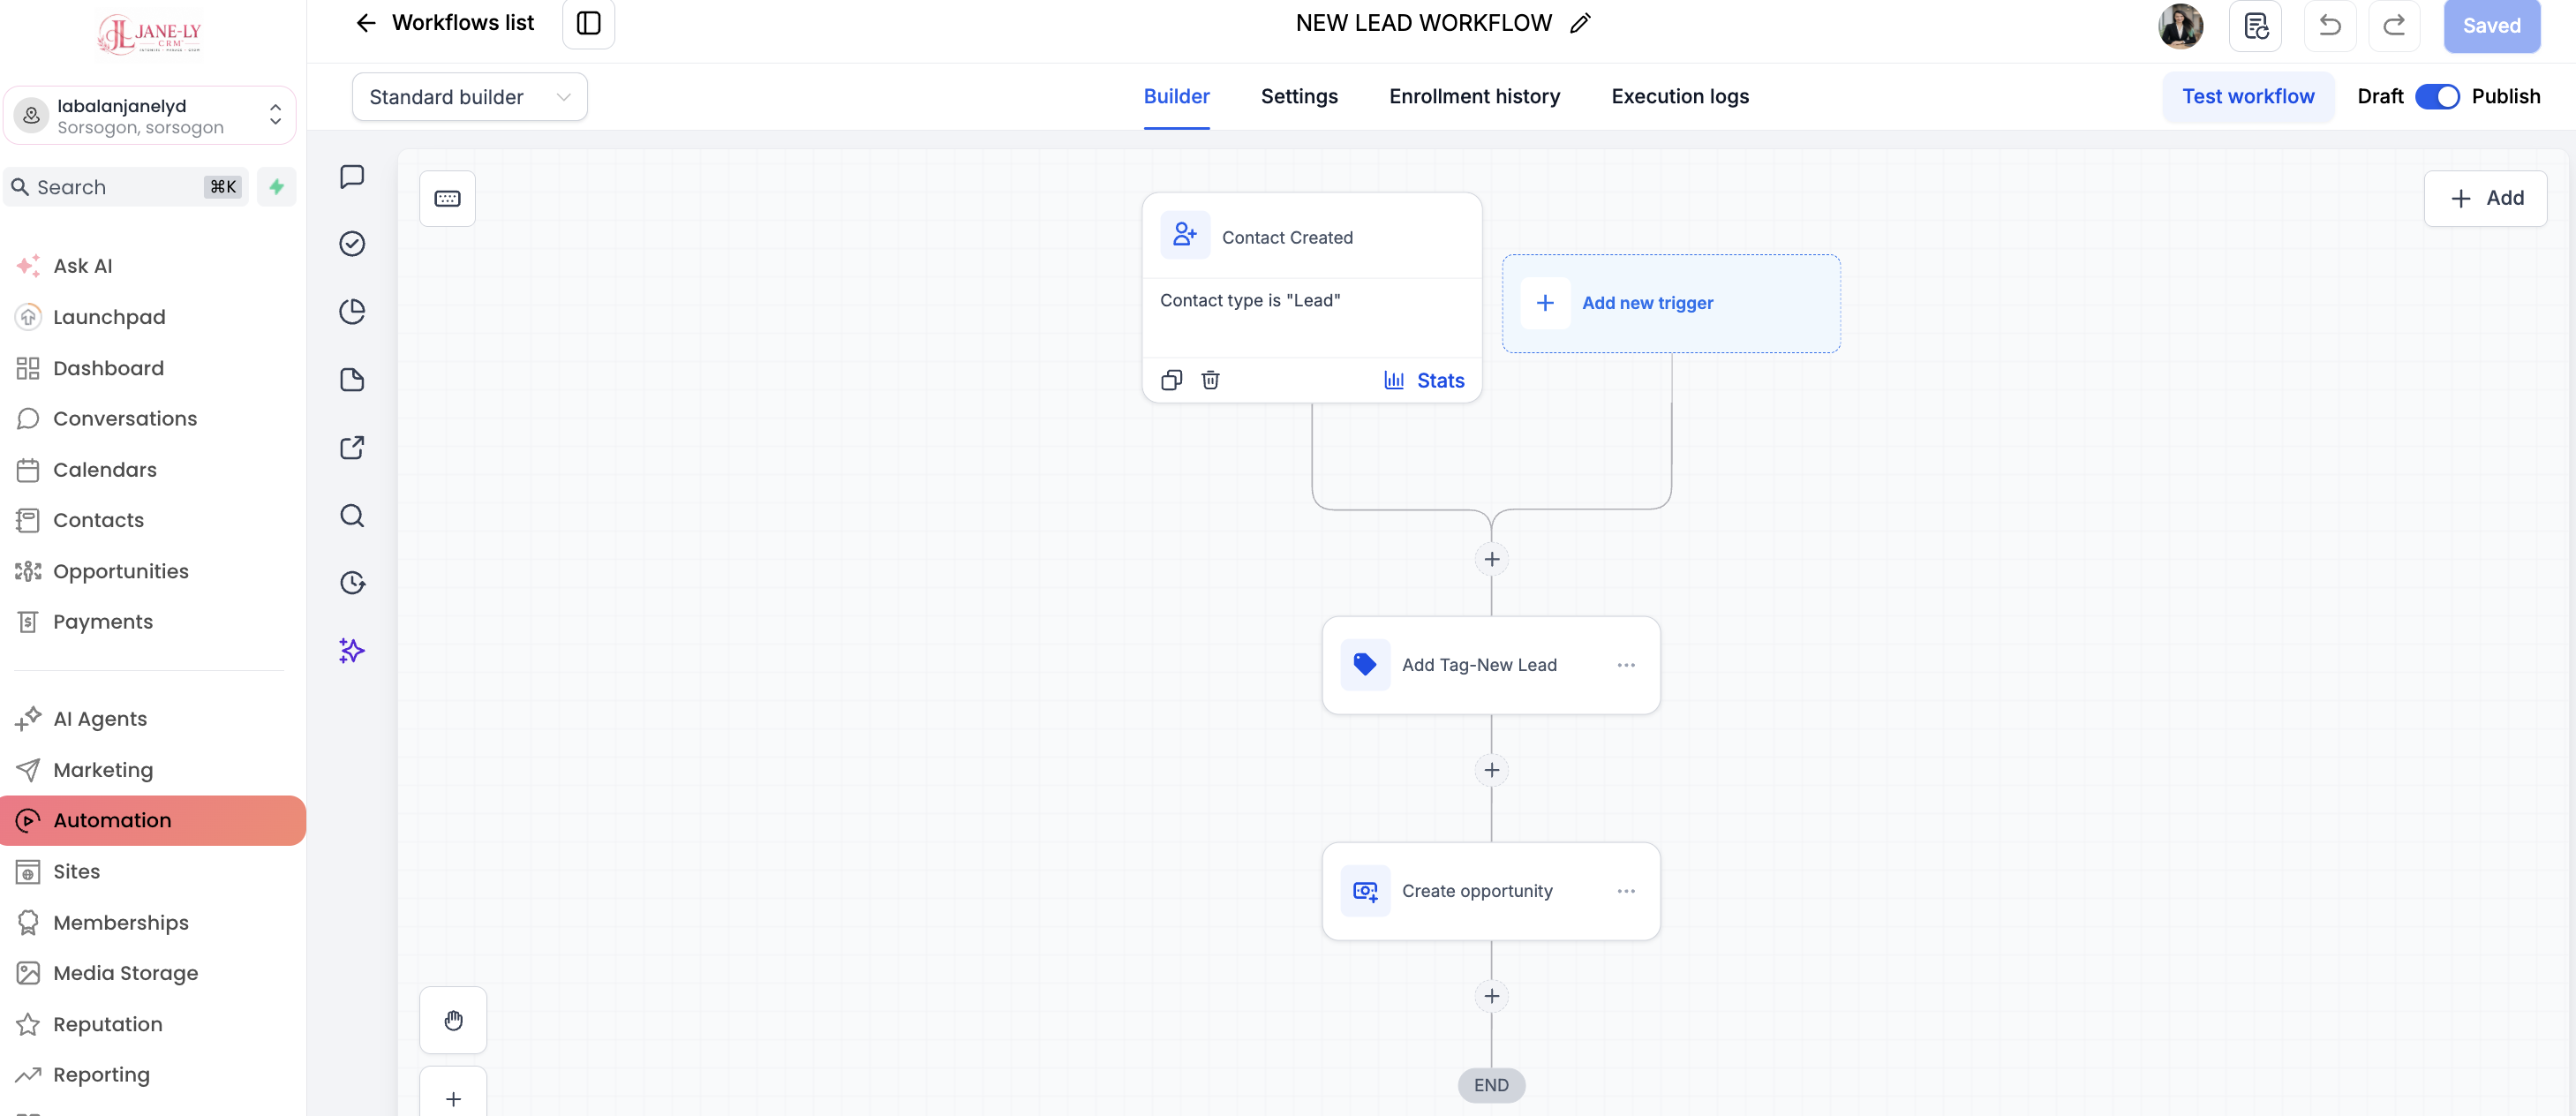
Task: Go back to Workflows list
Action: coord(445,23)
